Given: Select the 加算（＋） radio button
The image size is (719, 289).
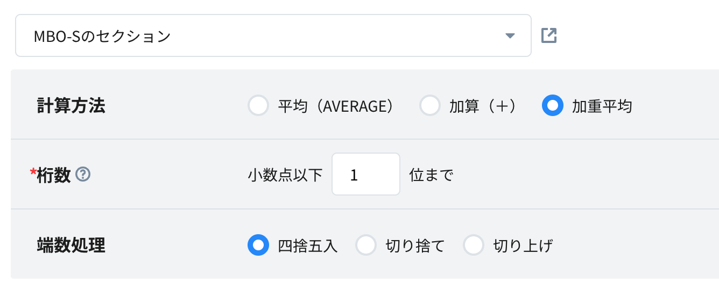Looking at the screenshot, I should click(x=429, y=106).
